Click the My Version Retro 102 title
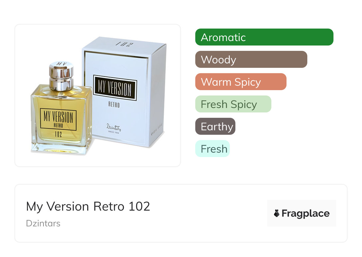 click(x=88, y=206)
